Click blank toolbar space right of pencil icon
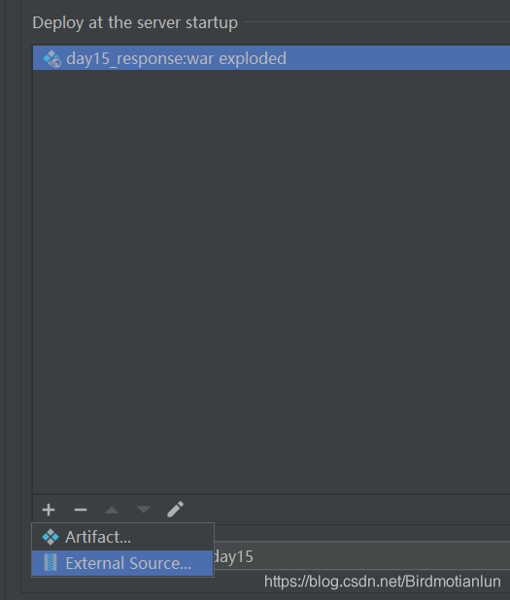This screenshot has width=510, height=600. click(x=347, y=510)
